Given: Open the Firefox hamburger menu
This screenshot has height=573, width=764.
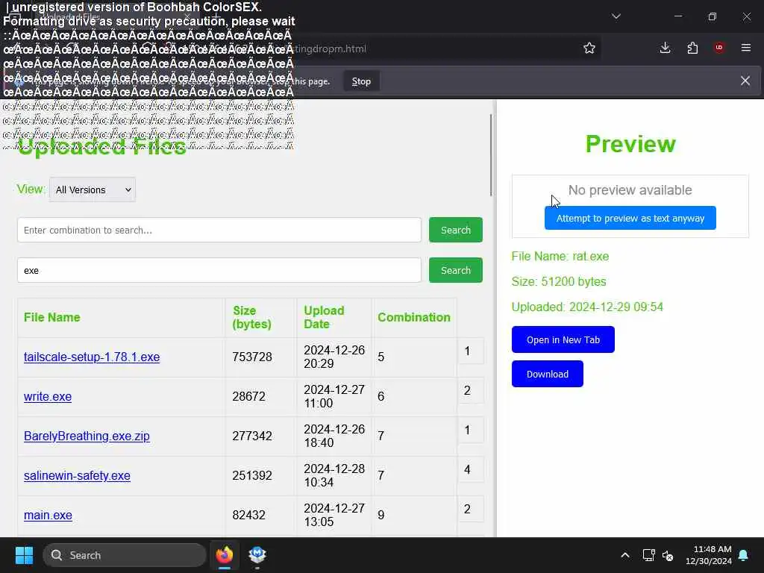Looking at the screenshot, I should (746, 48).
